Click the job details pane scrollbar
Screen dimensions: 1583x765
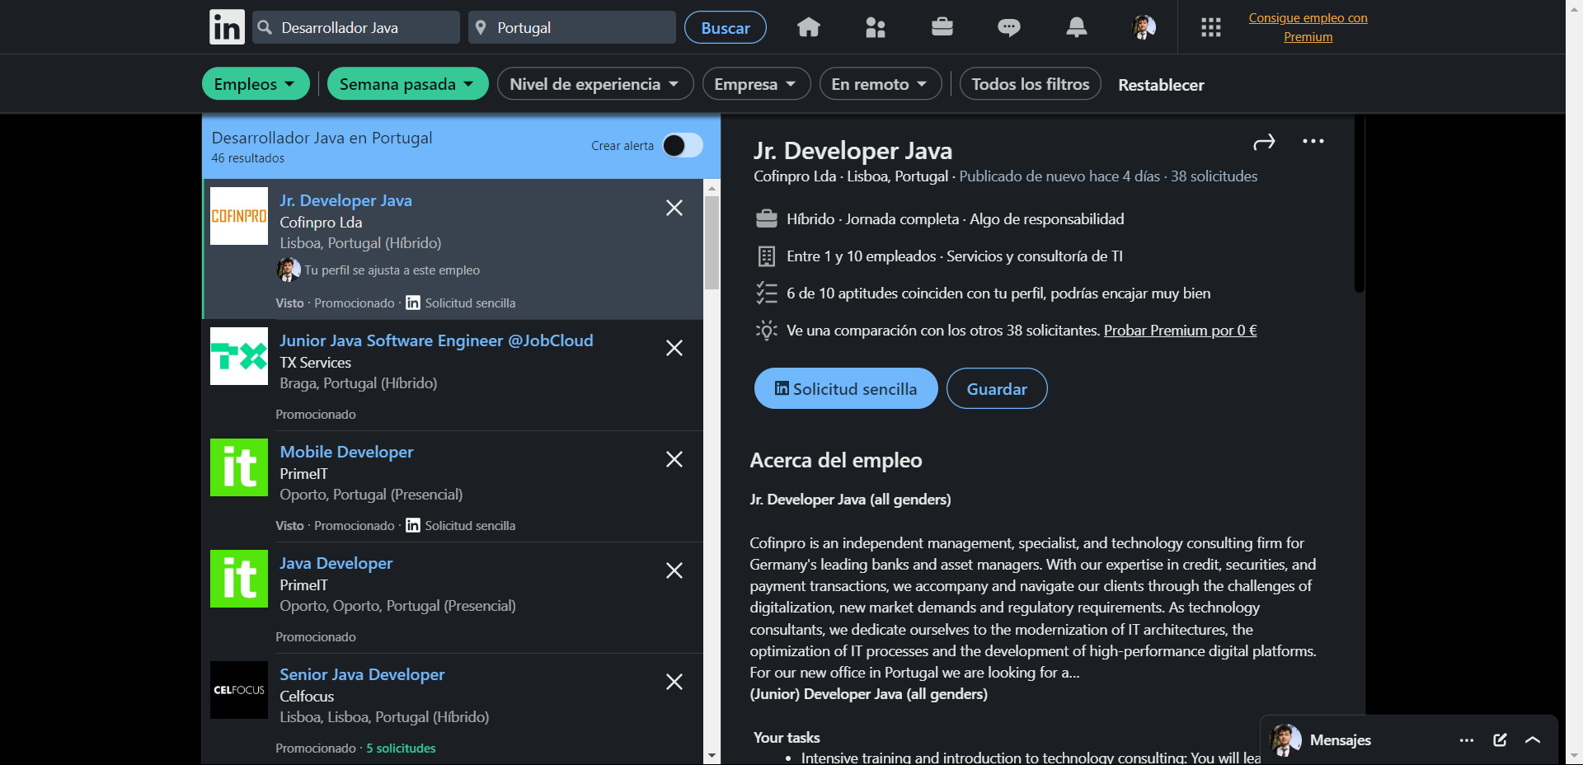pyautogui.click(x=1360, y=204)
